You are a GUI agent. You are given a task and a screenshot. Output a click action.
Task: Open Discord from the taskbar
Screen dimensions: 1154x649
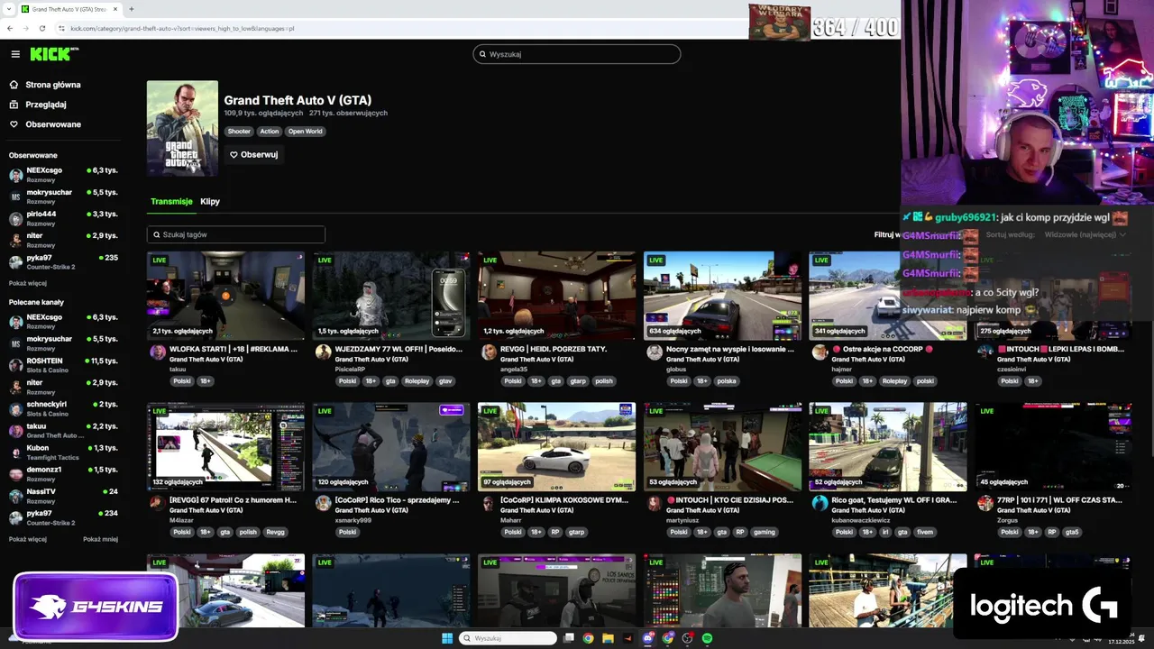pyautogui.click(x=648, y=638)
